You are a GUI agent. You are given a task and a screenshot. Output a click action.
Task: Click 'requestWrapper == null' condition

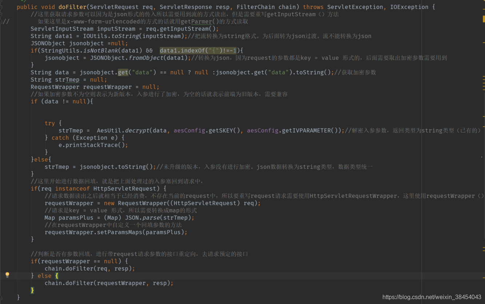pyautogui.click(x=79, y=261)
